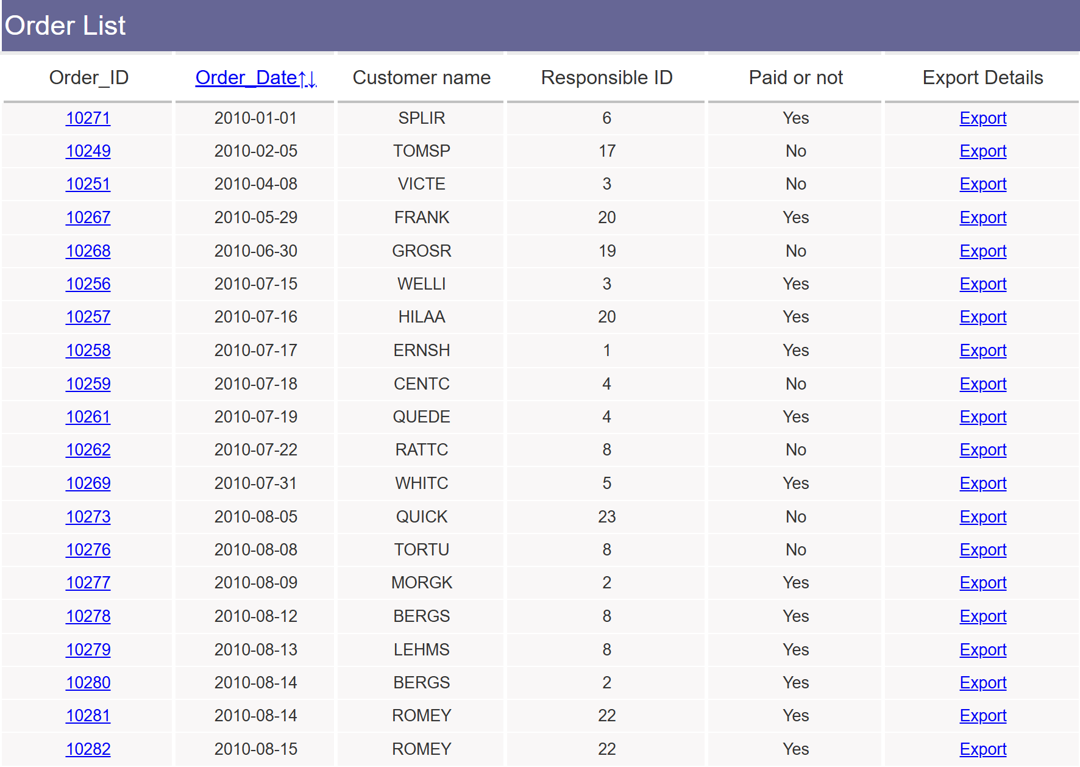Open order 10271 details
The height and width of the screenshot is (767, 1080).
tap(88, 118)
